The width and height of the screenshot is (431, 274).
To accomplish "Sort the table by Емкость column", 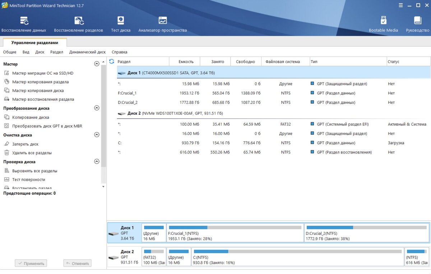I will [x=184, y=62].
